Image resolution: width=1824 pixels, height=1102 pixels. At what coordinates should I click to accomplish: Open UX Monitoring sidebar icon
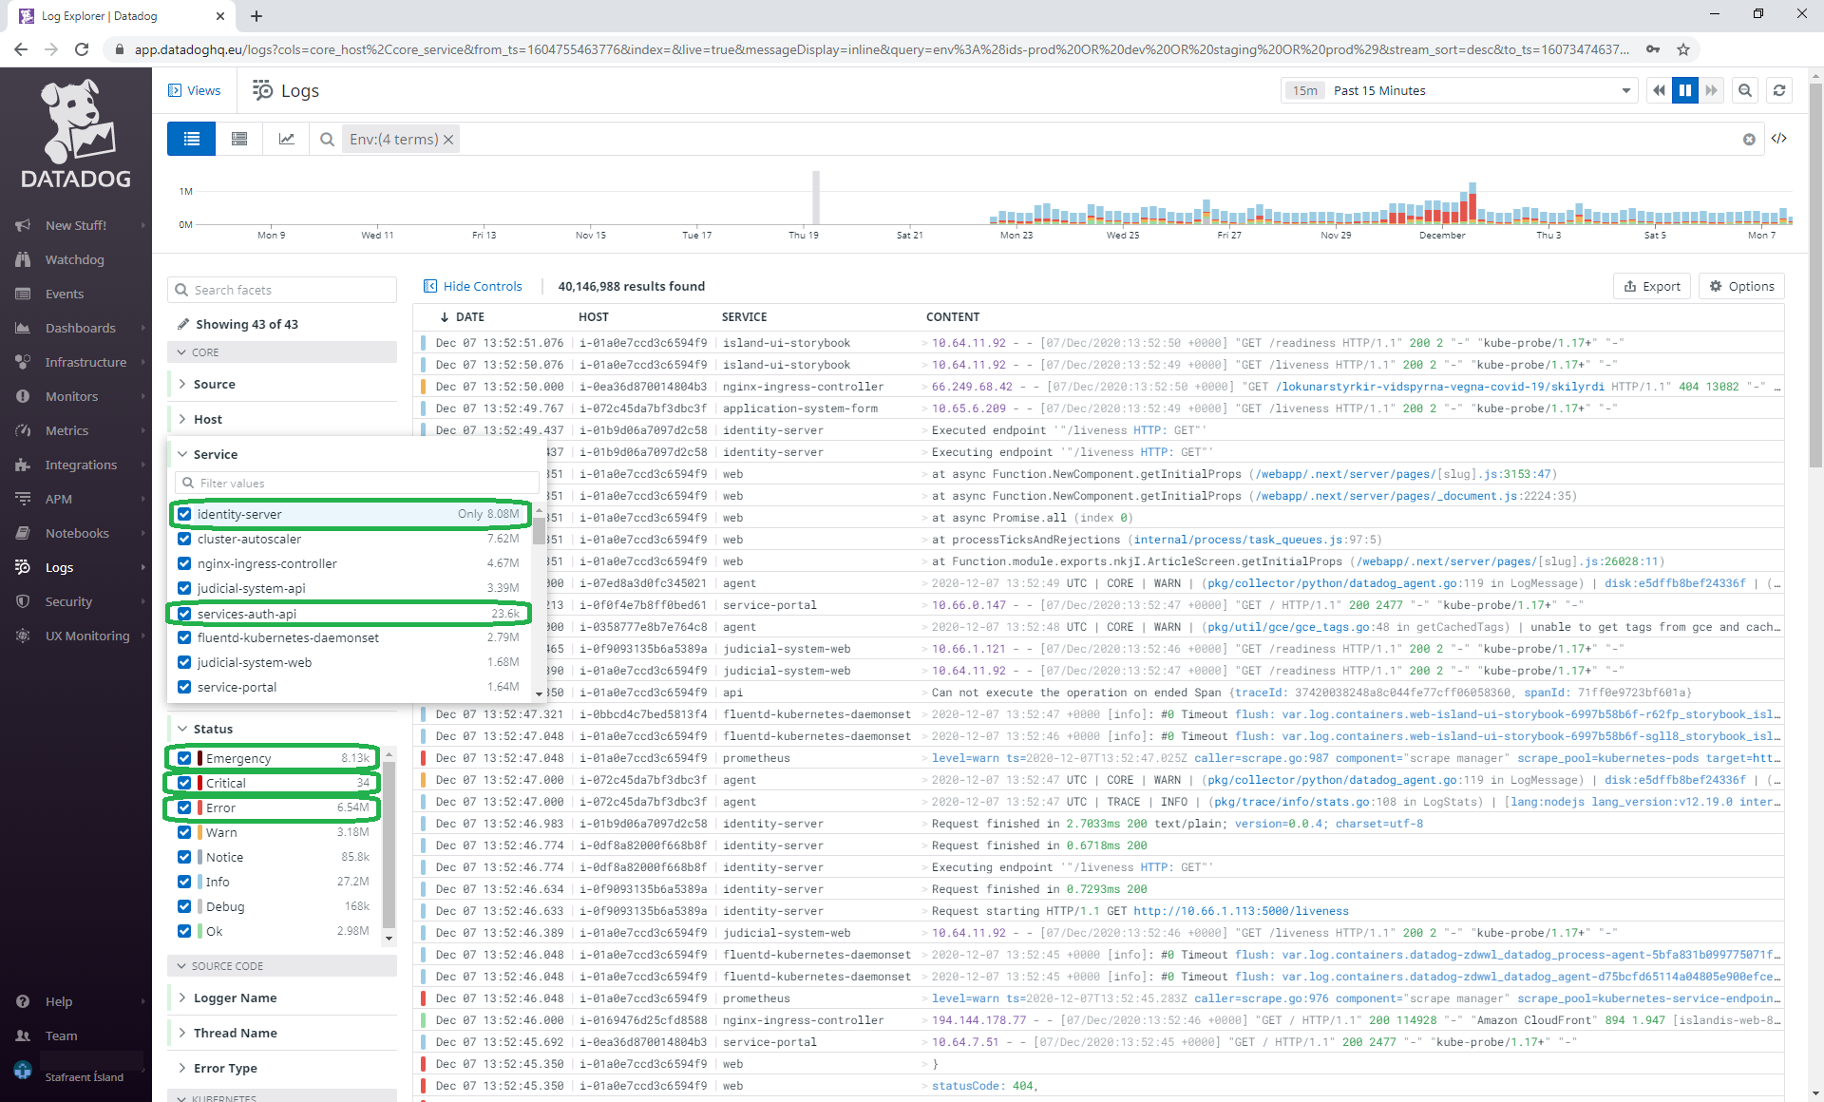tap(23, 636)
